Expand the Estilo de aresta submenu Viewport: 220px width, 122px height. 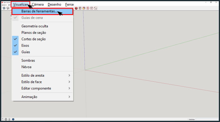pyautogui.click(x=42, y=75)
